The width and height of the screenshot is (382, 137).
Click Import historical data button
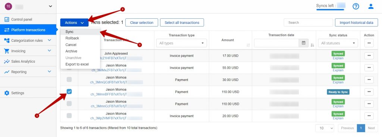tap(356, 22)
